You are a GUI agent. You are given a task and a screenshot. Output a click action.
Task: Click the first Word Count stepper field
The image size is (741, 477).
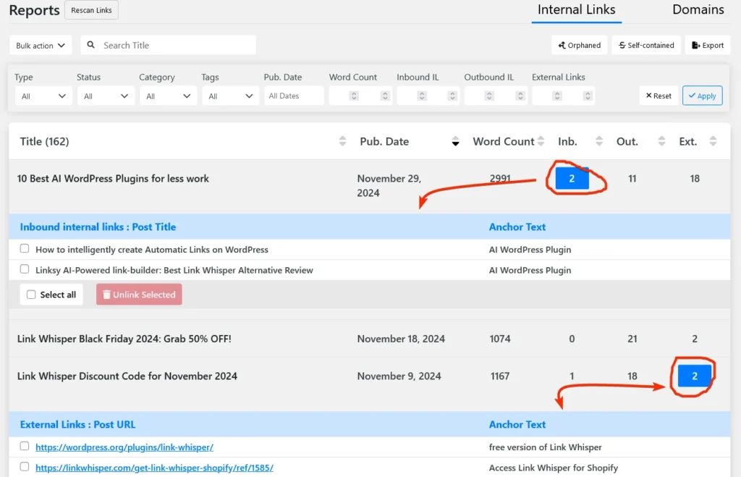point(344,96)
